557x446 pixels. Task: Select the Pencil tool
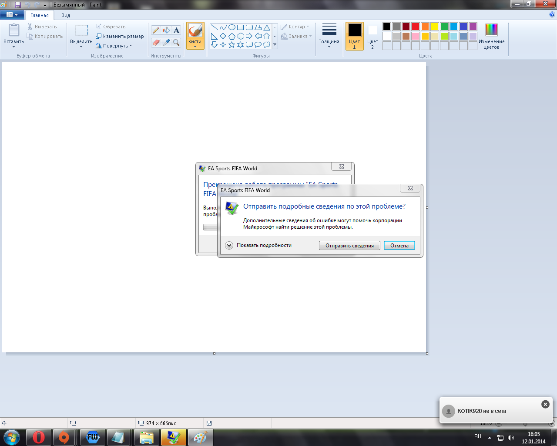[156, 30]
